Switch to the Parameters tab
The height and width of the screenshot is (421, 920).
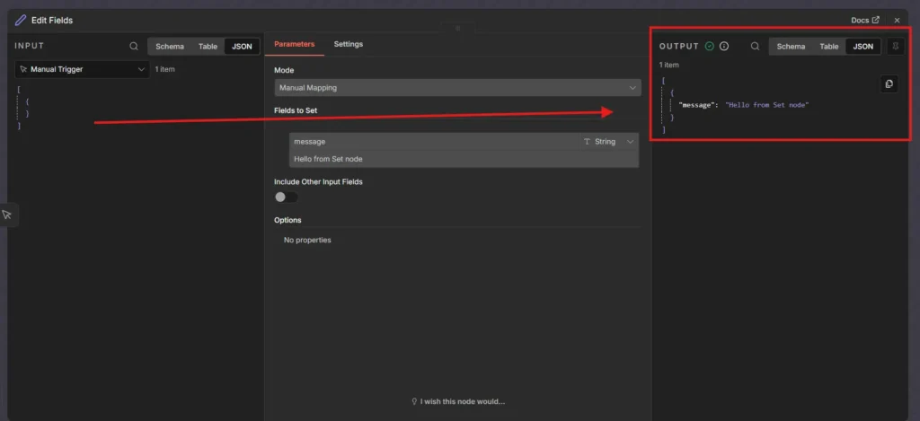(295, 44)
